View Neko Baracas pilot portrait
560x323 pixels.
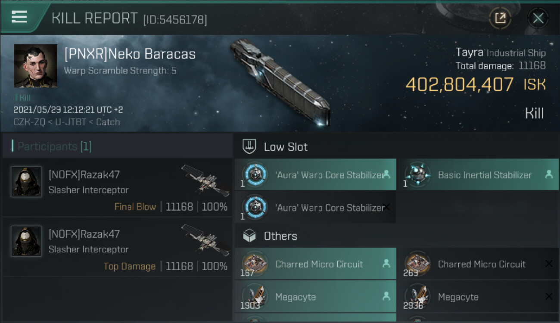coord(35,65)
